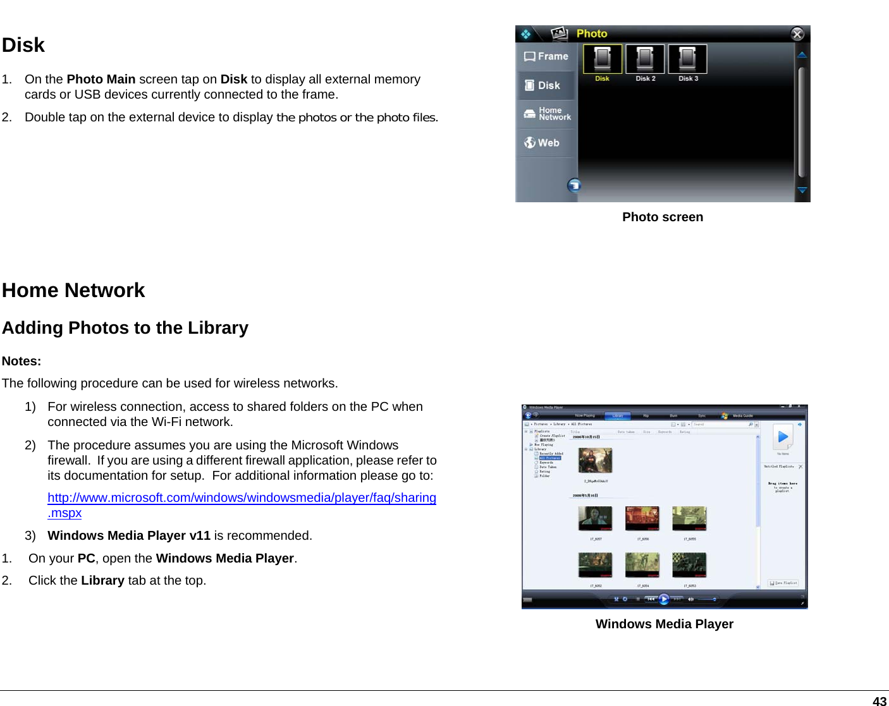This screenshot has height=706, width=889.
Task: Select Recently Added in library tree
Action: 551,453
